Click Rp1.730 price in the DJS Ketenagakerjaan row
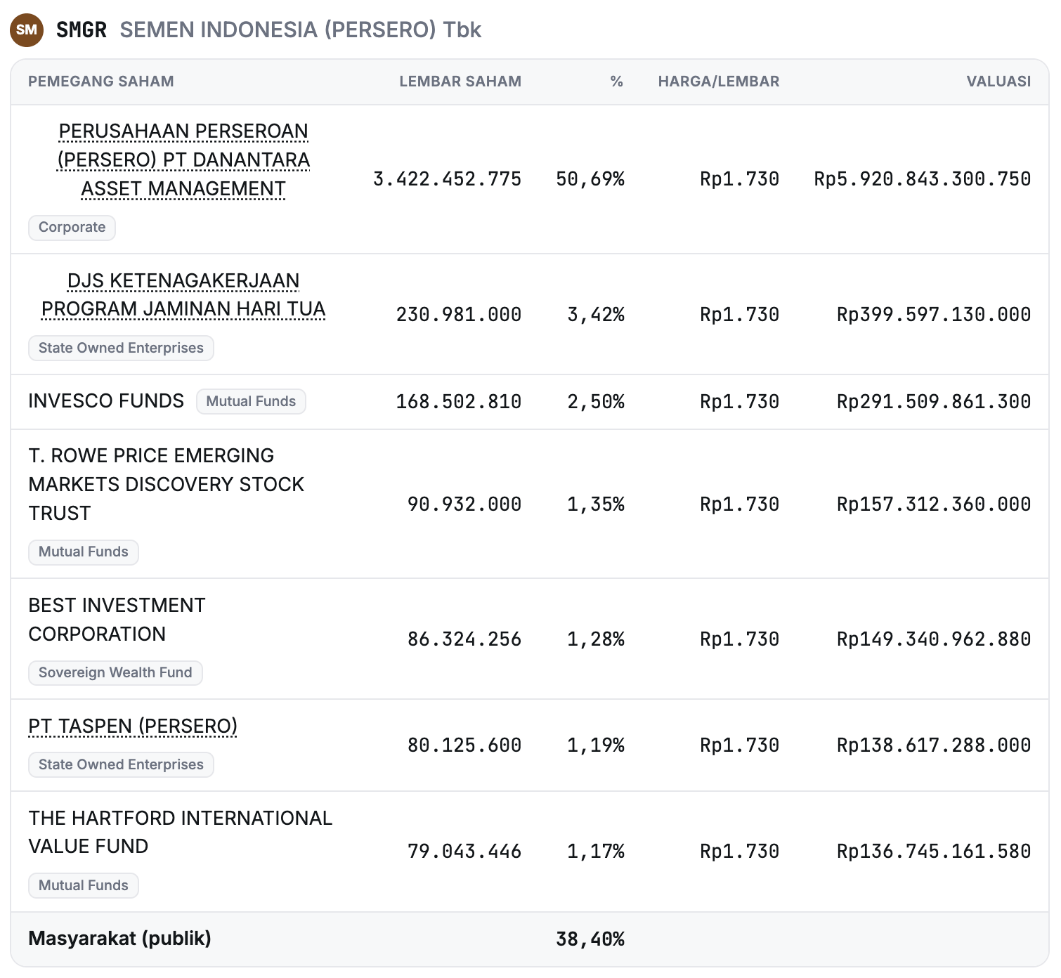The height and width of the screenshot is (978, 1061). tap(740, 314)
